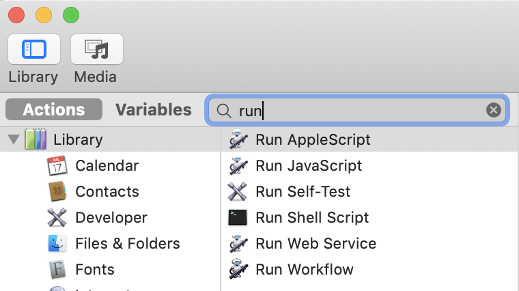Toggle the Library sidebar toolbar button
Viewport: 519px width, 291px height.
click(x=34, y=49)
